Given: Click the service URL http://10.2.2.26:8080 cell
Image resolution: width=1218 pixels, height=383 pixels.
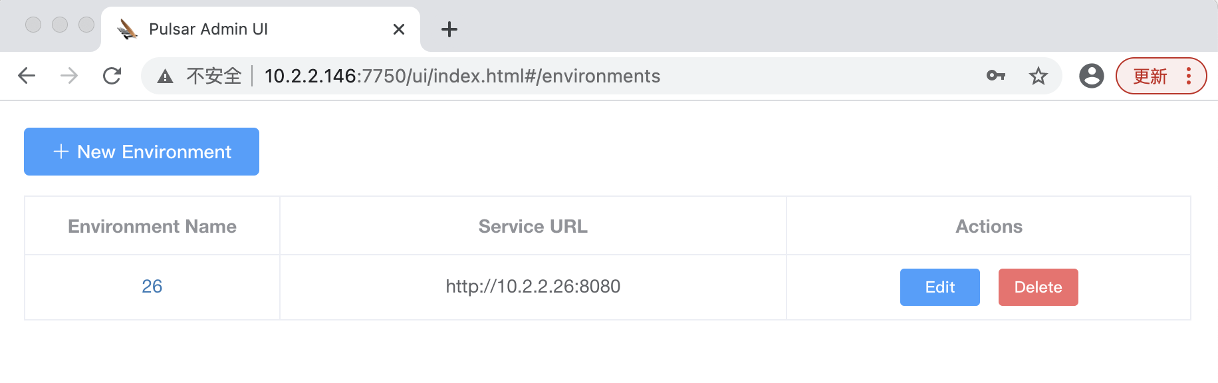Looking at the screenshot, I should [x=533, y=287].
